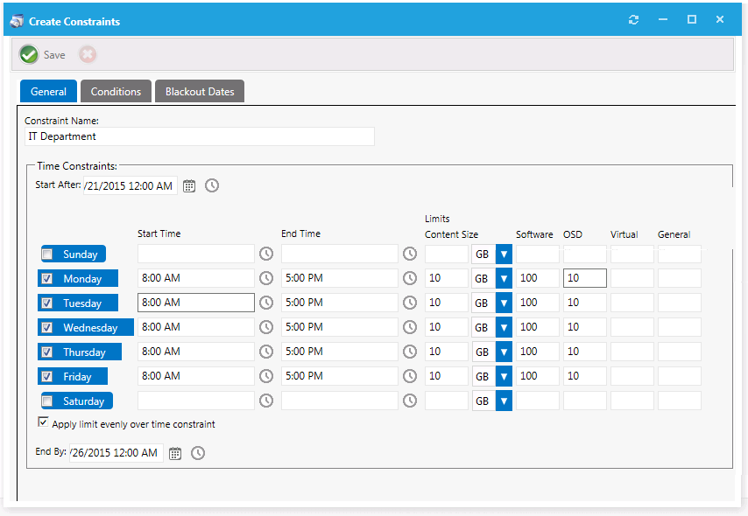
Task: Save the constraint
Action: (43, 54)
